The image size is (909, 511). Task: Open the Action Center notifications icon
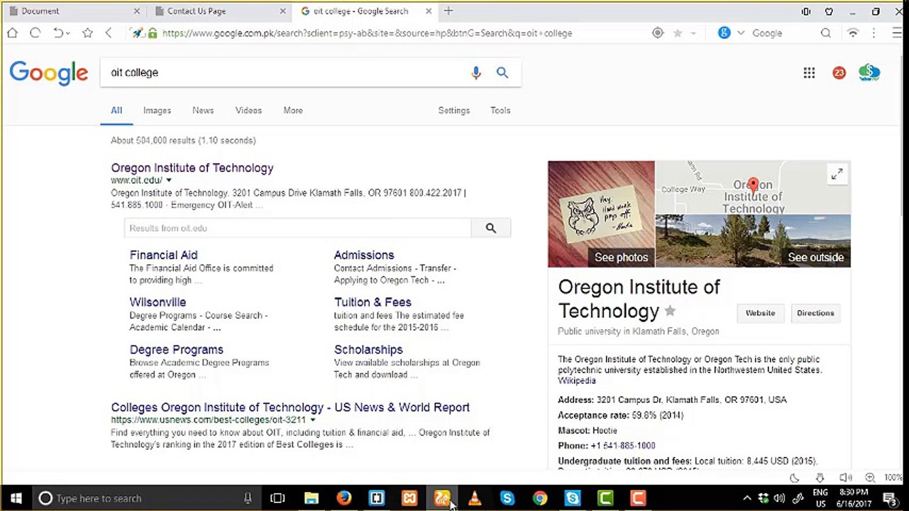[891, 498]
